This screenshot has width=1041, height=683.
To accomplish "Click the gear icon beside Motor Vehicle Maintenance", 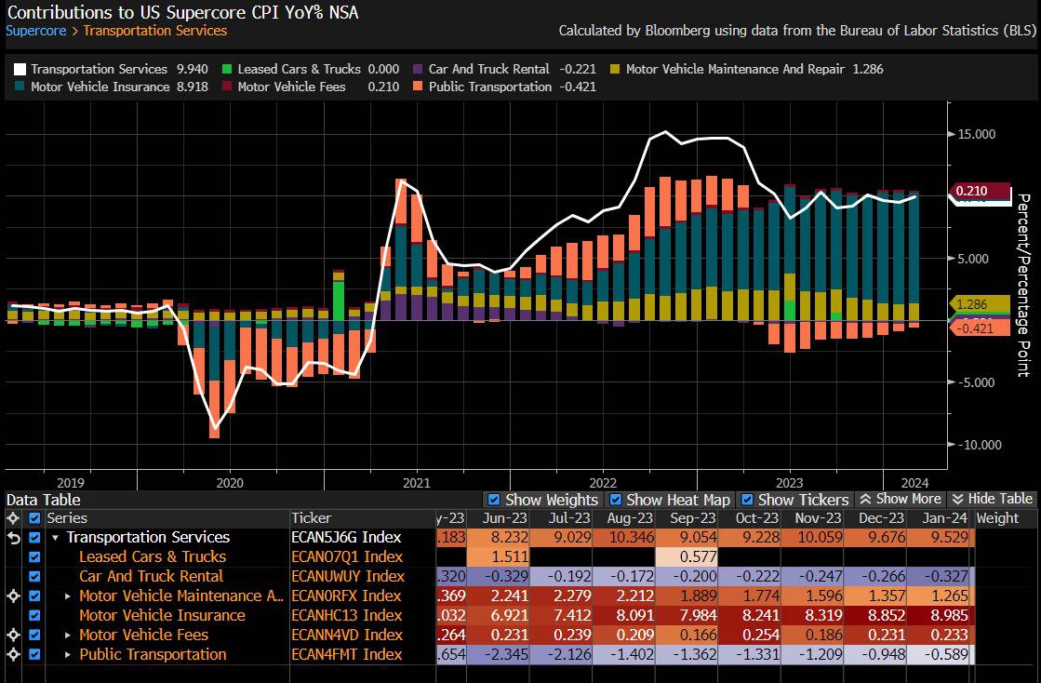I will (13, 596).
